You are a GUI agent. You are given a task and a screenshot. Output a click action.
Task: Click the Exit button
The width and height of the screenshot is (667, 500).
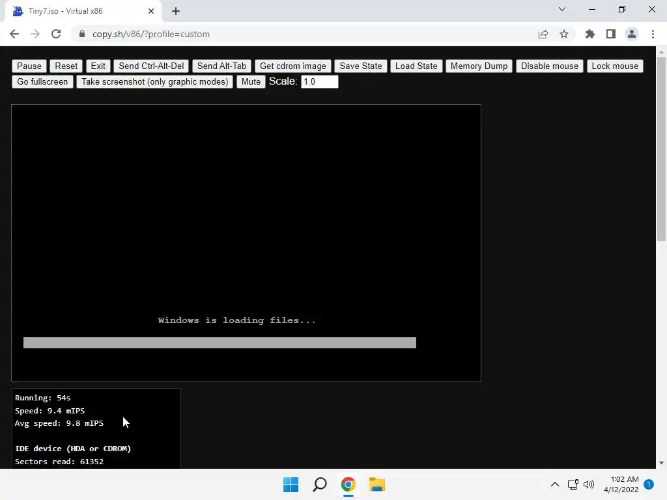click(98, 66)
